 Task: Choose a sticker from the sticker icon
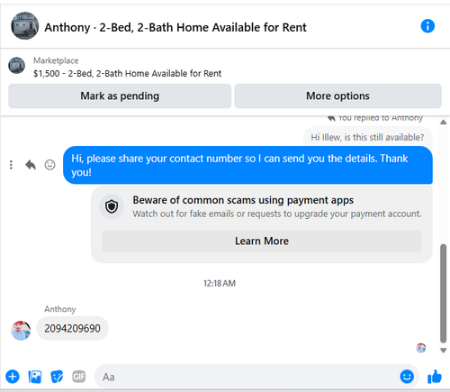click(57, 377)
